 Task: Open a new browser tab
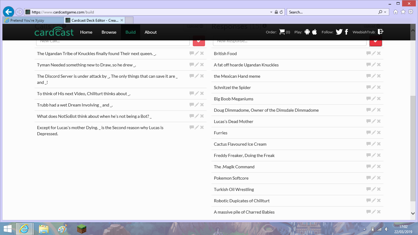[129, 21]
